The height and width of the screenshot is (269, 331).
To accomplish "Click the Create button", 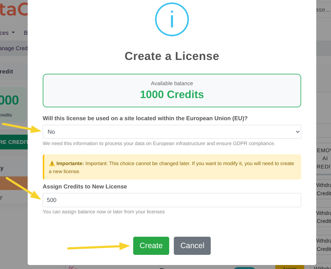I will tap(151, 246).
